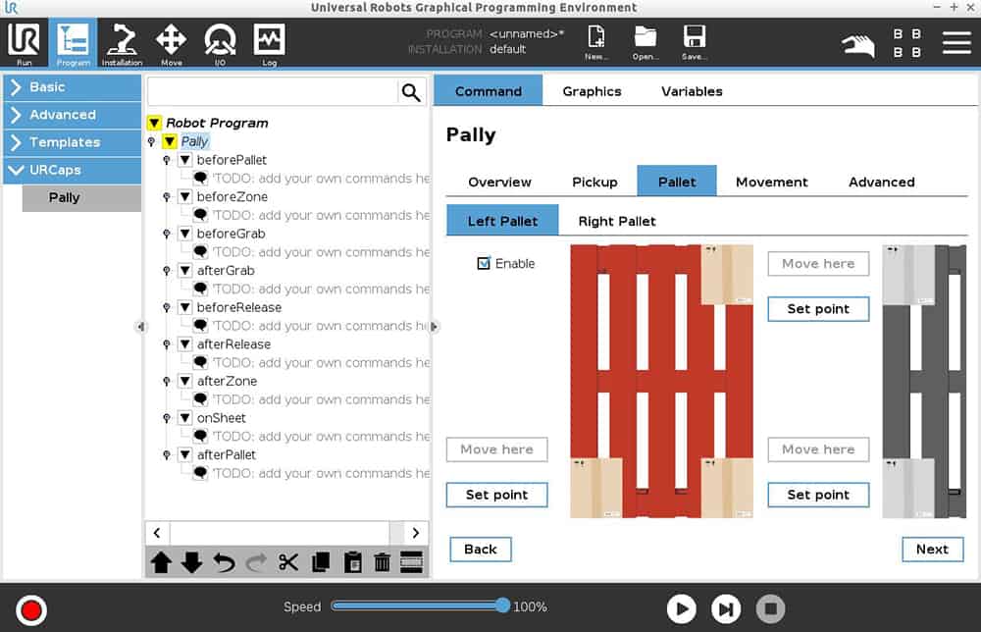The image size is (981, 632).
Task: Click the program search input field
Action: (x=272, y=92)
